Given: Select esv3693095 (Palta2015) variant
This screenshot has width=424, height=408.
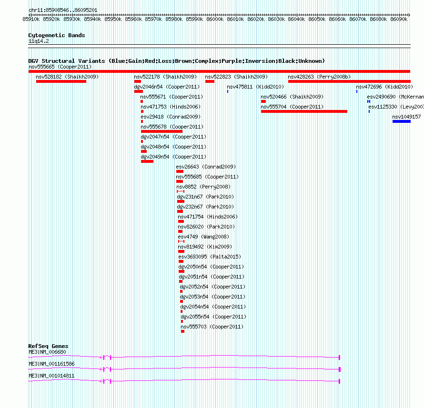Looking at the screenshot, I should 210,257.
